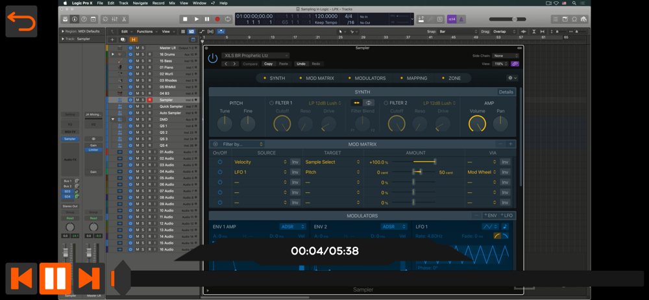The width and height of the screenshot is (649, 300).
Task: Expand the Region MIDI Defaults disclosure
Action: pos(62,31)
